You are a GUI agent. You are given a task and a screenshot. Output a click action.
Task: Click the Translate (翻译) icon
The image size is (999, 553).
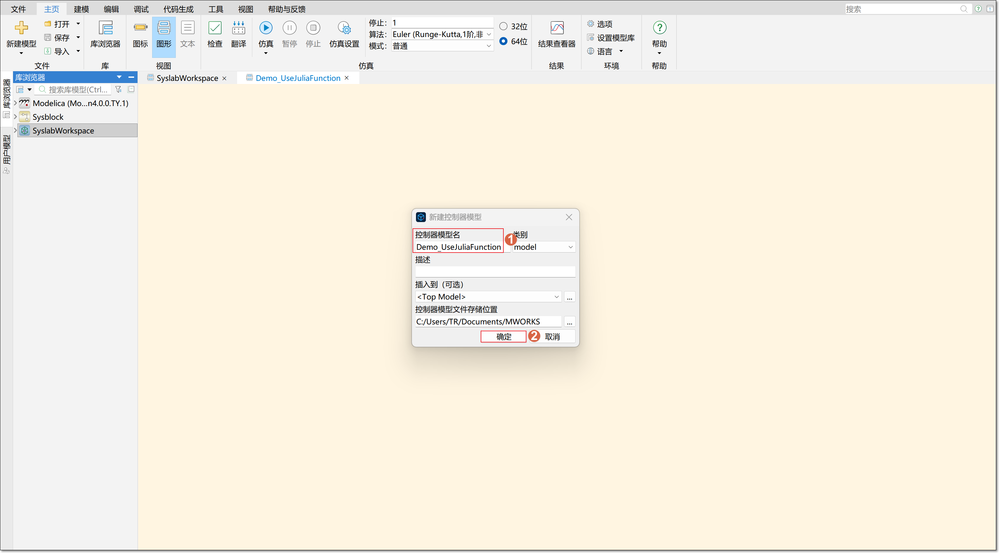tap(238, 28)
